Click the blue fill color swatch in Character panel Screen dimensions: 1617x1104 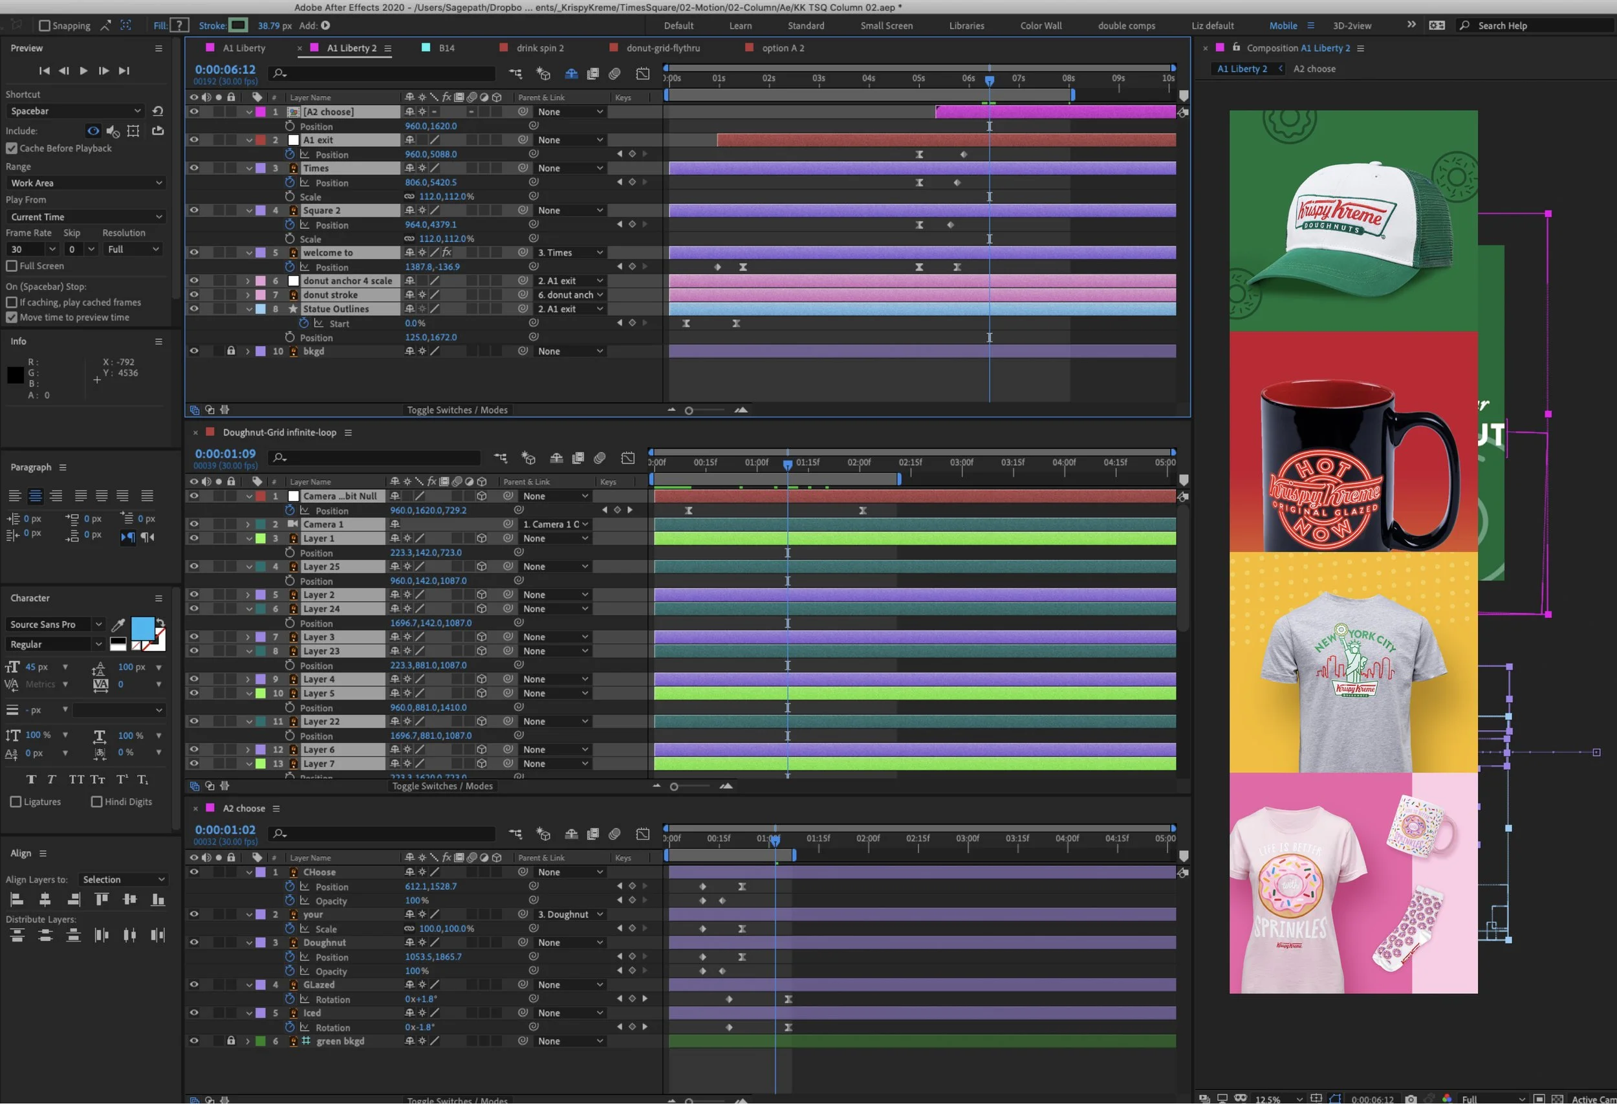[x=143, y=628]
